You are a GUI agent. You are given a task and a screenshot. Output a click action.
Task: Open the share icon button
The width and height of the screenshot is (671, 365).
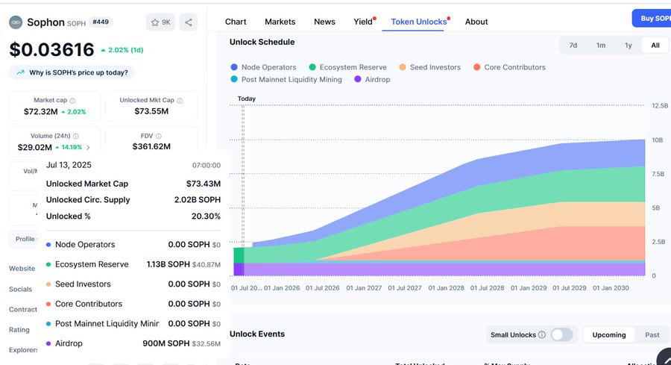189,22
